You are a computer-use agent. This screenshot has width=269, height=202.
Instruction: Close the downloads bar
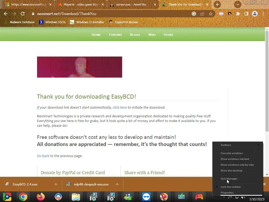(264, 184)
